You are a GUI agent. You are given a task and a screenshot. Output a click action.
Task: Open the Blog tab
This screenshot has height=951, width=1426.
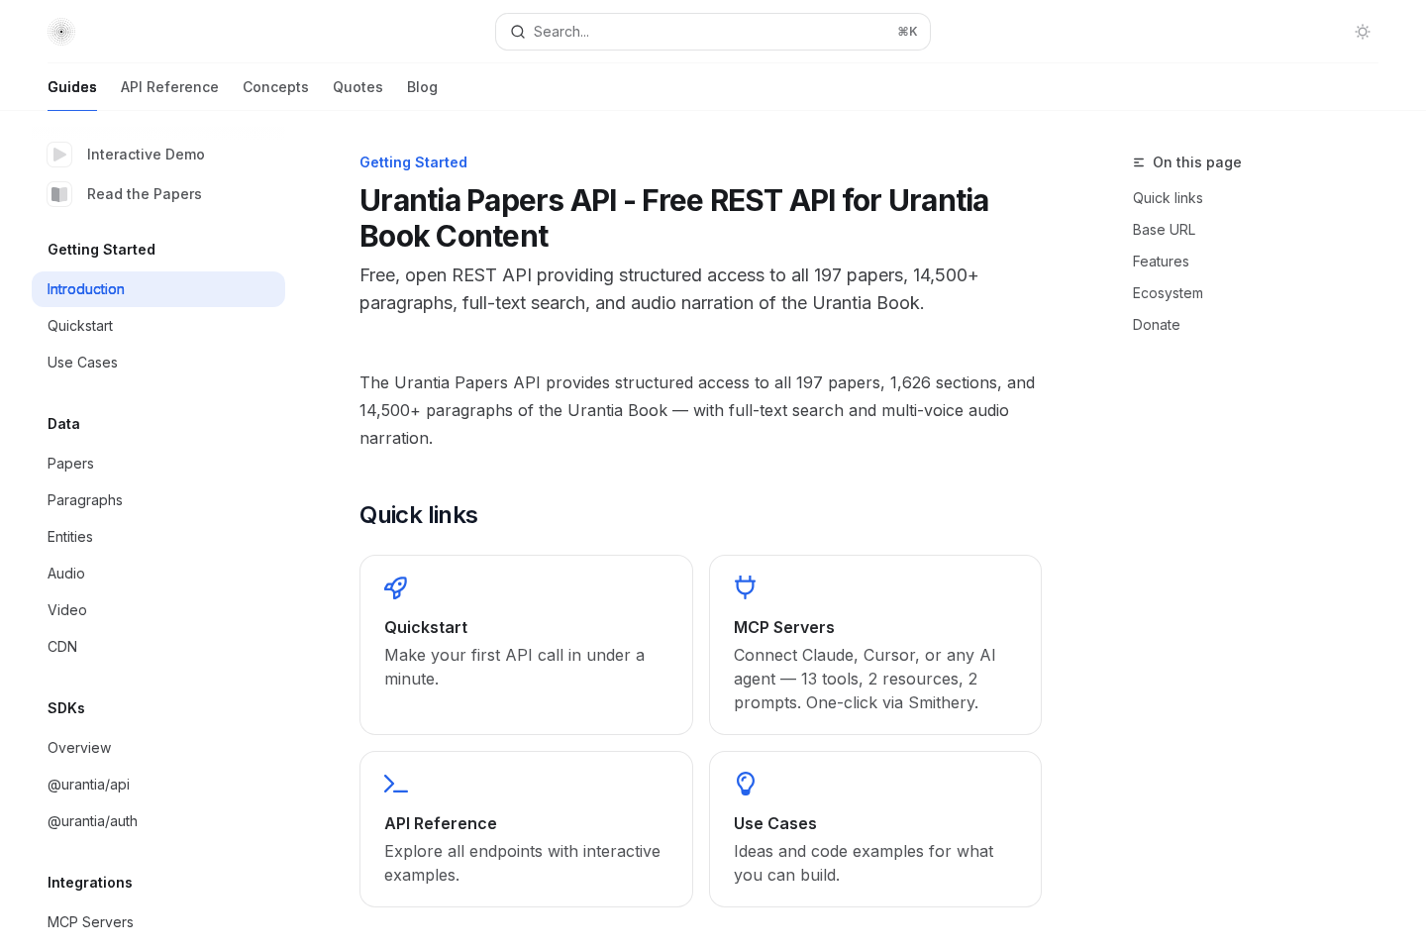pos(422,87)
